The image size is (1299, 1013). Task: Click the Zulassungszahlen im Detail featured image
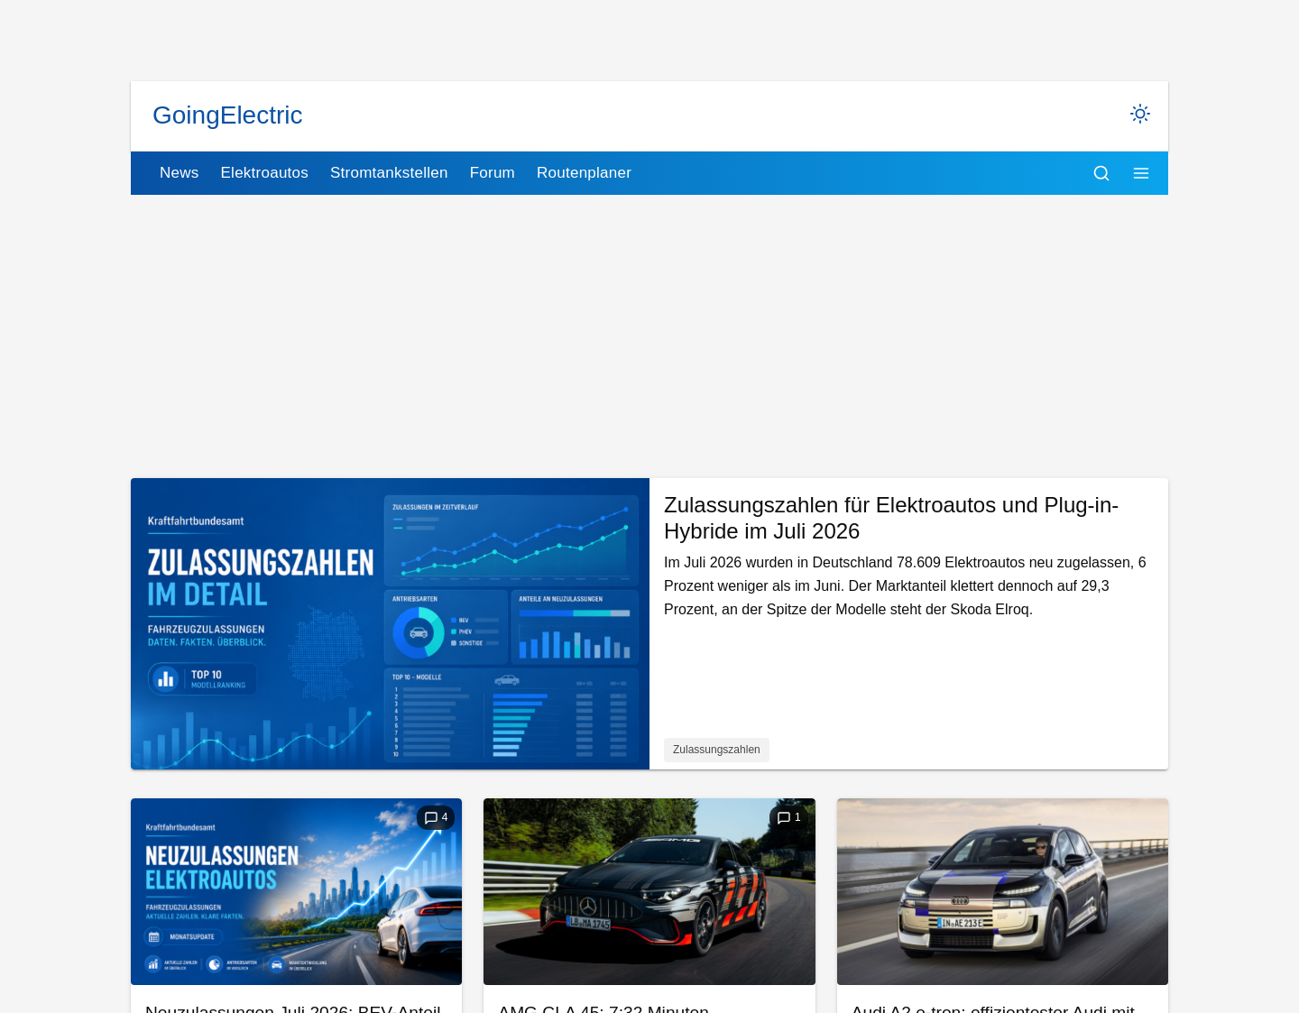[x=390, y=623]
